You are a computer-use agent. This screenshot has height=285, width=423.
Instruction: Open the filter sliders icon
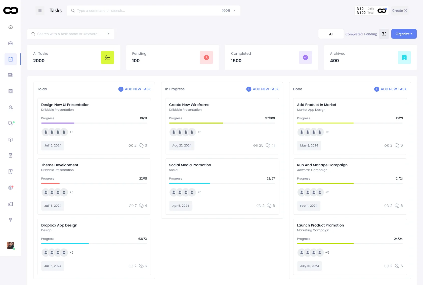(384, 34)
